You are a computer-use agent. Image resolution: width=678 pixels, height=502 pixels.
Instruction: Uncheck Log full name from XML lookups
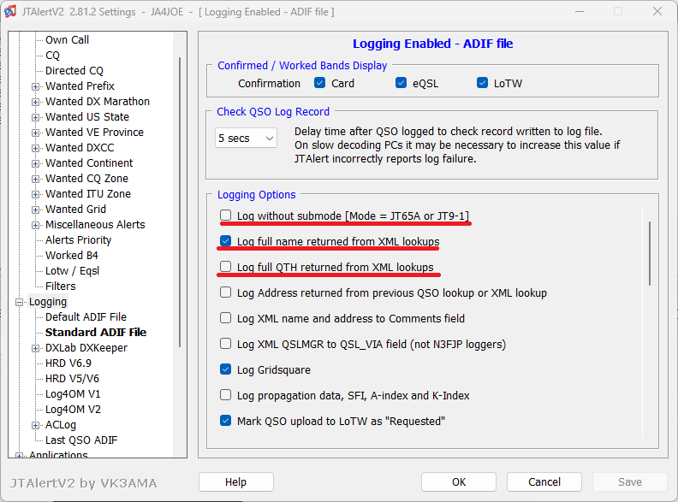tap(225, 240)
